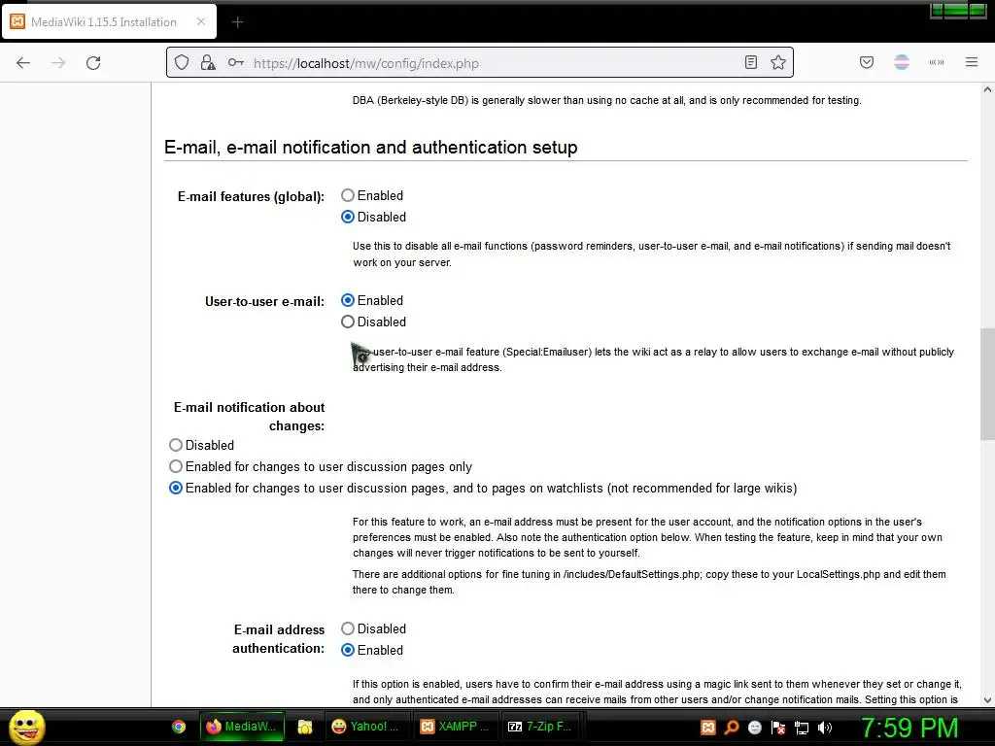Select Enabled for User-to-user e-mail
This screenshot has height=746, width=995.
pyautogui.click(x=348, y=300)
